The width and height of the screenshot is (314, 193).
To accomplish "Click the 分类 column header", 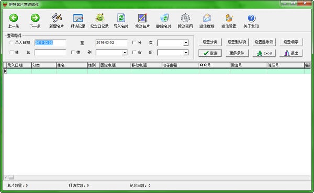I will click(x=44, y=65).
